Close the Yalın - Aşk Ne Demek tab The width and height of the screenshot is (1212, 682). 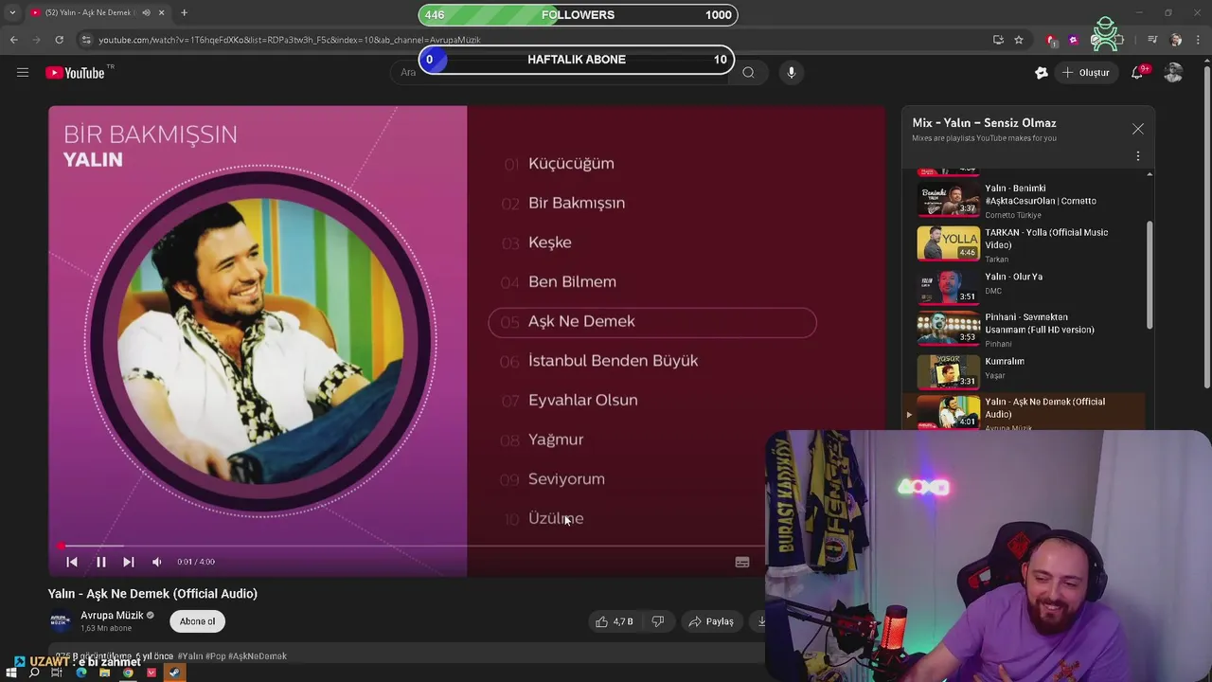[x=162, y=13]
